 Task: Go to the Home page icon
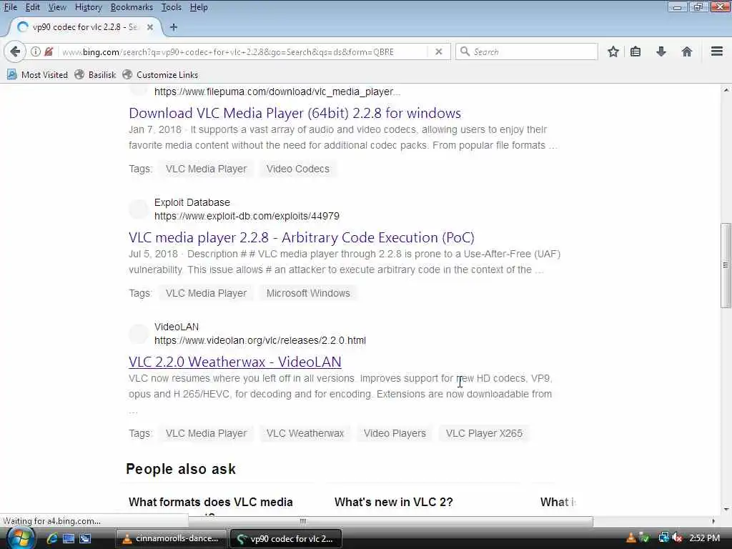[686, 51]
